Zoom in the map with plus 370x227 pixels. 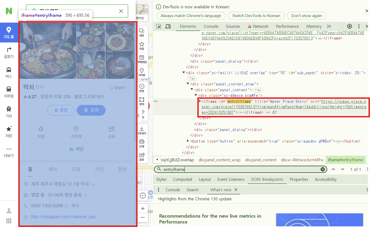tap(143, 208)
